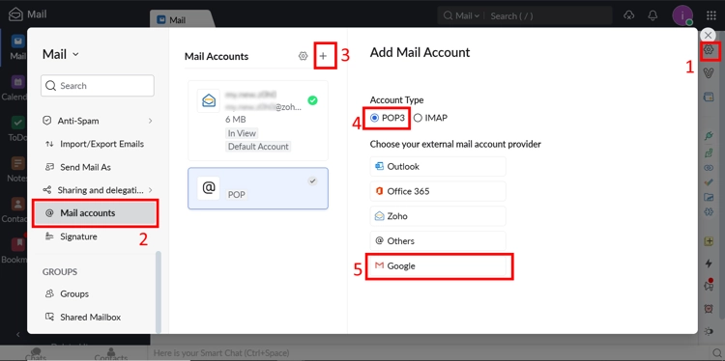Image resolution: width=725 pixels, height=361 pixels.
Task: Open ToDo app in left rail
Action: pos(17,128)
